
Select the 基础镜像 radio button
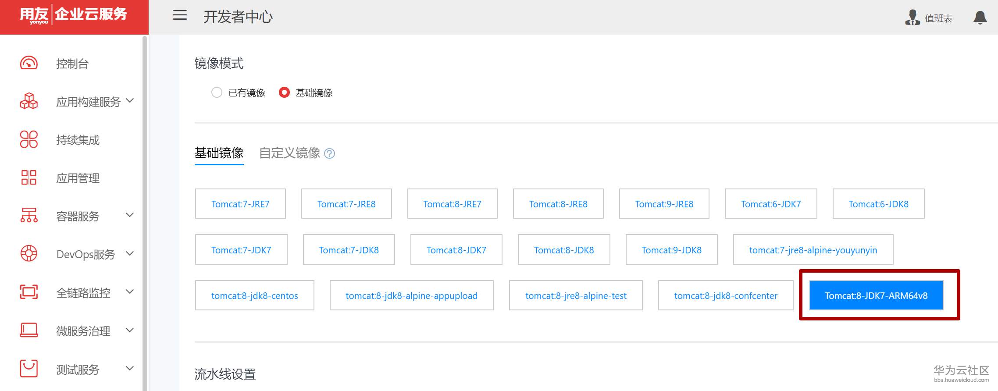pyautogui.click(x=284, y=92)
